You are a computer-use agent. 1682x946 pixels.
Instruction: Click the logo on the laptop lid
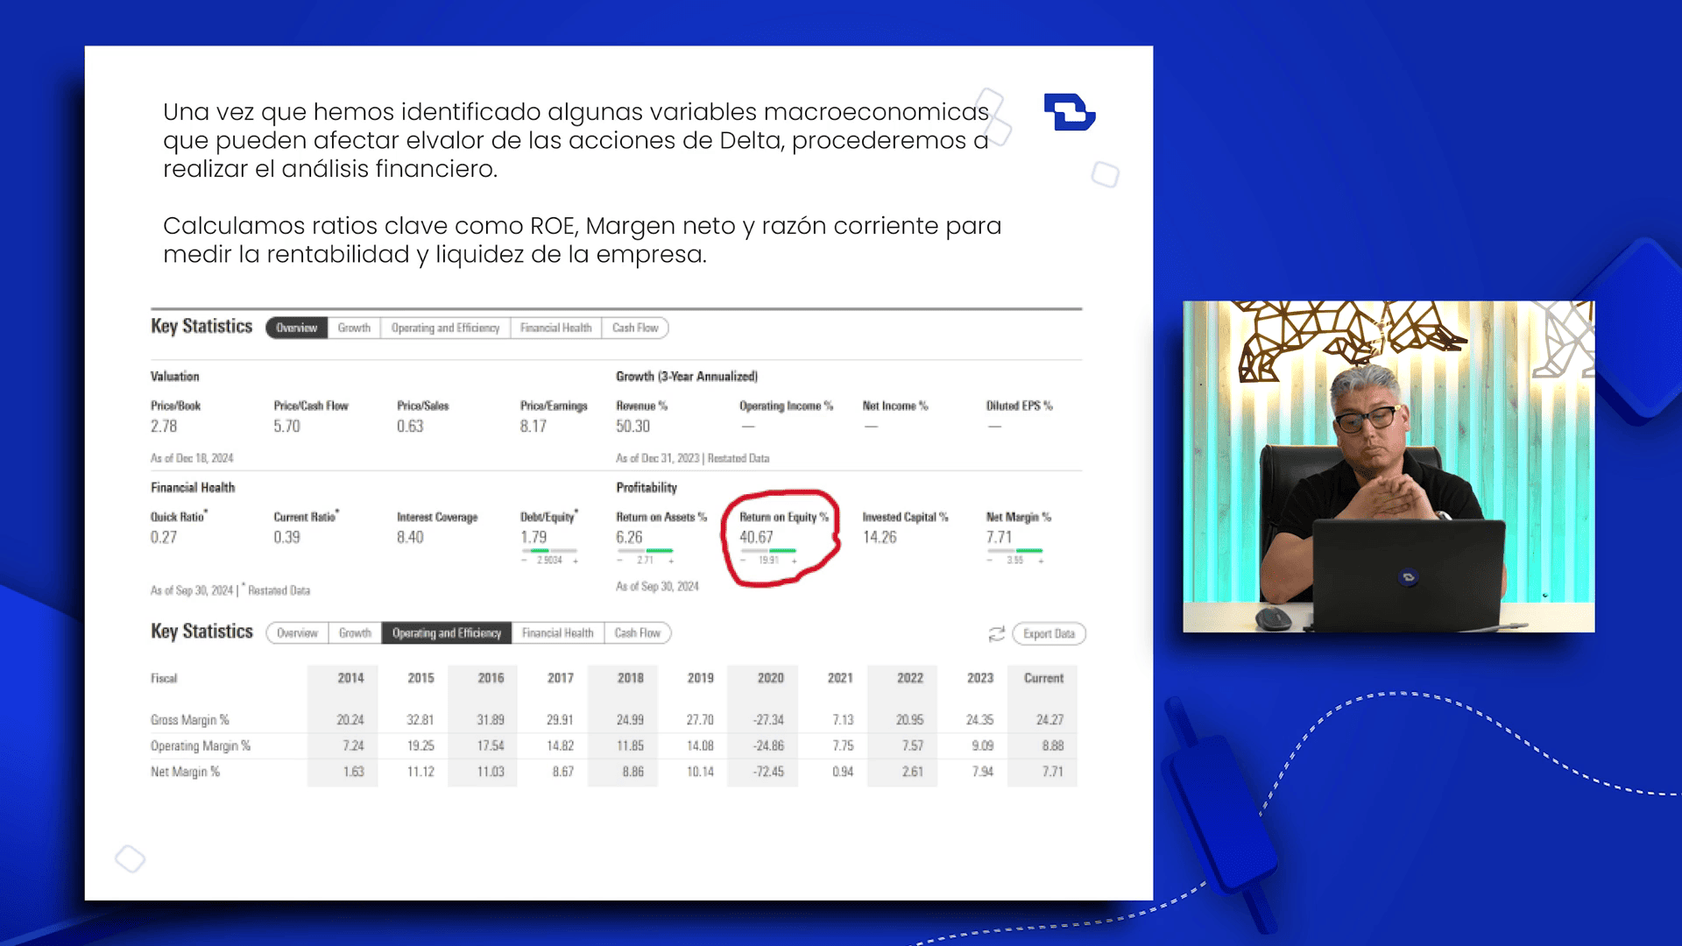point(1408,576)
